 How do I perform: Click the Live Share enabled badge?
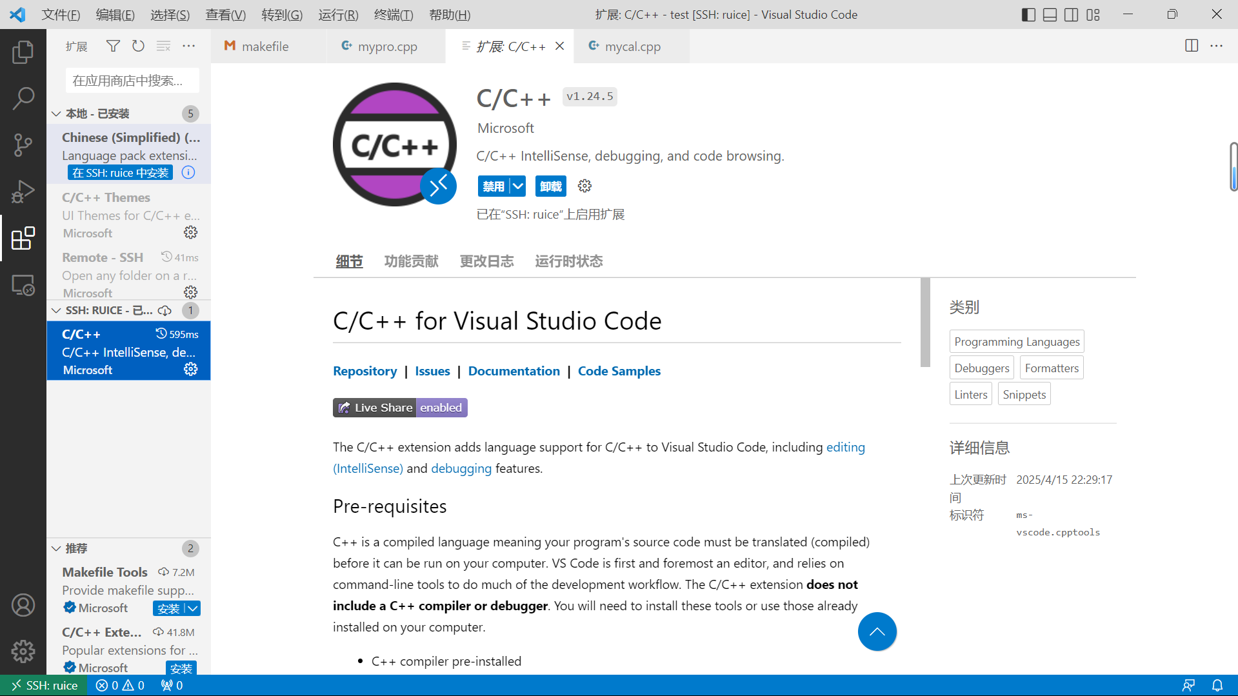pyautogui.click(x=400, y=408)
